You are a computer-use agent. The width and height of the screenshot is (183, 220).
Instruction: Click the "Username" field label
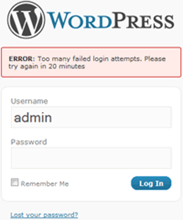(29, 101)
